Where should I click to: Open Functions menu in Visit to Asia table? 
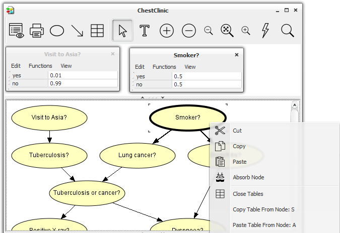(x=40, y=66)
